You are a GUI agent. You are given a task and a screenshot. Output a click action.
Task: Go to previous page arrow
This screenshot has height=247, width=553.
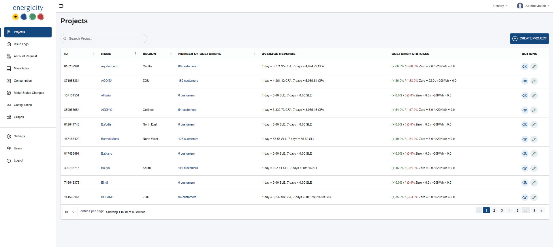[x=479, y=210]
